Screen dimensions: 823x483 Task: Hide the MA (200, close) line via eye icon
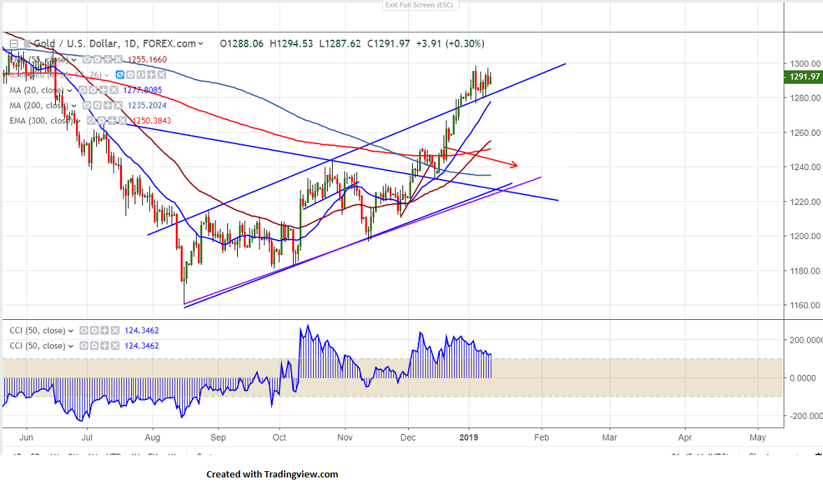87,105
